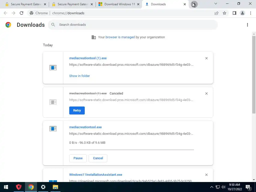Viewport: 256px width, 192px height.
Task: Close the second Secure Payment Gateway tab
Action: 92,4
